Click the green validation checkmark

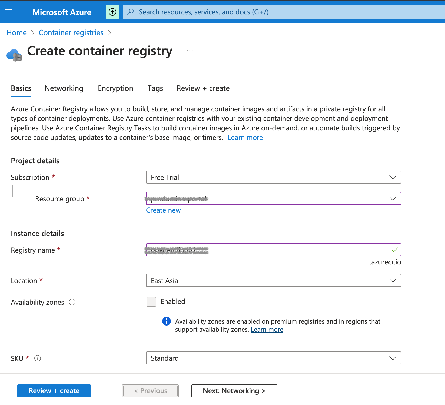click(395, 250)
